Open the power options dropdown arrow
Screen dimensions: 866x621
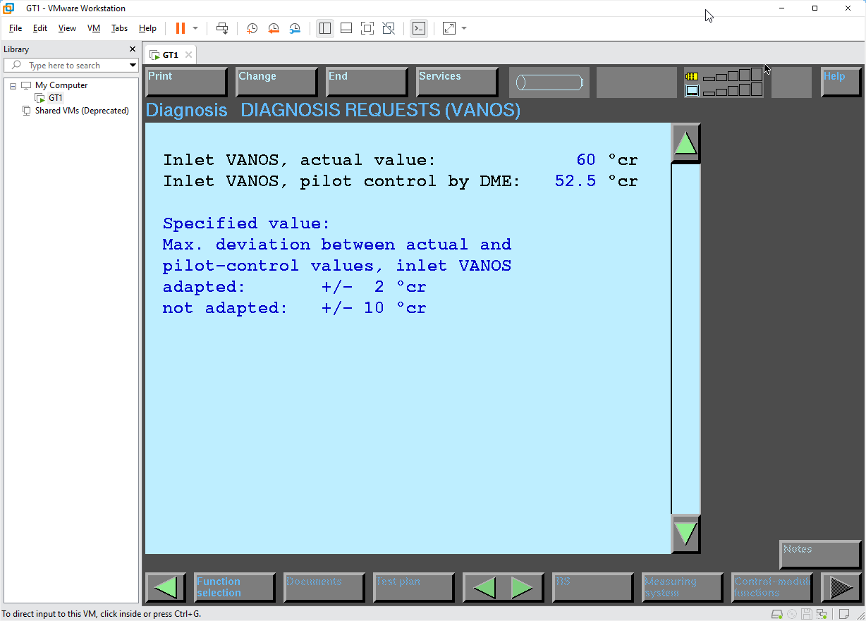pos(195,28)
